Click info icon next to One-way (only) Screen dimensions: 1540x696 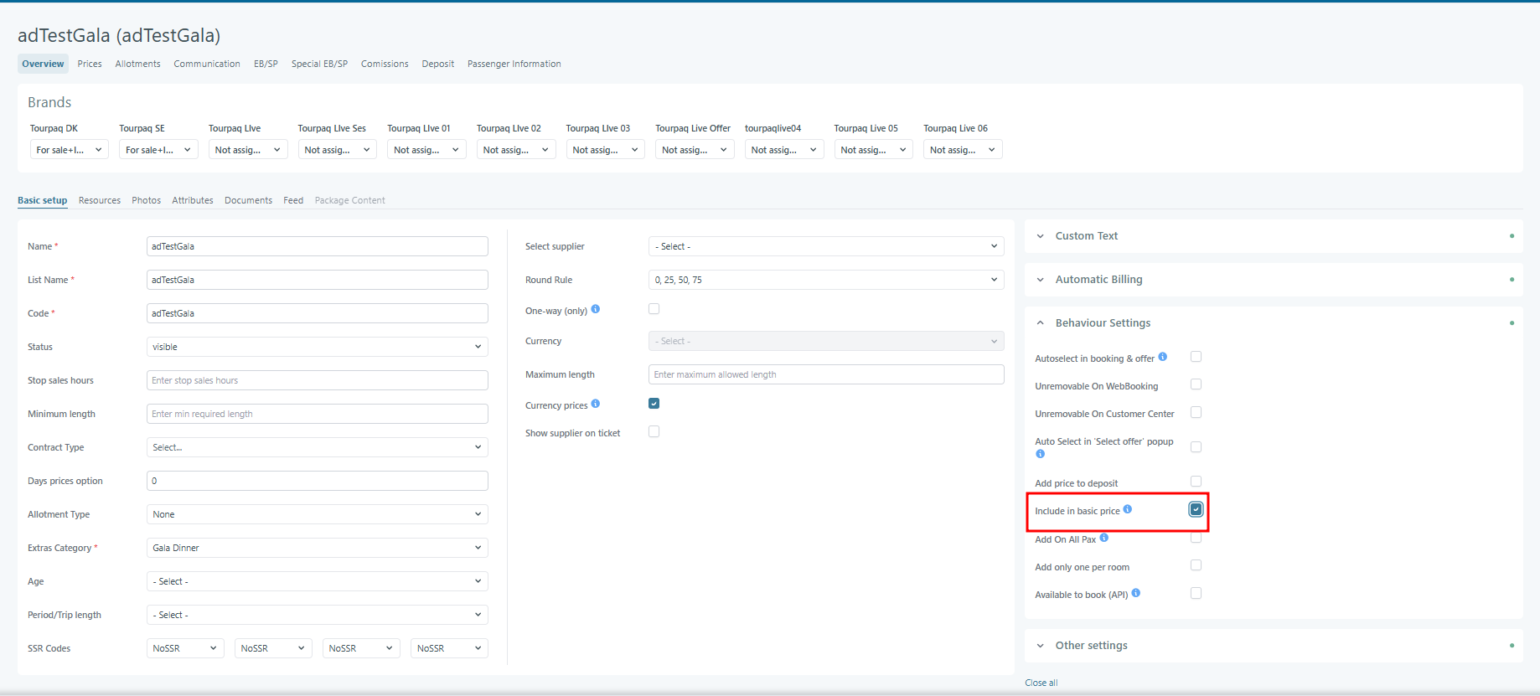[x=596, y=309]
